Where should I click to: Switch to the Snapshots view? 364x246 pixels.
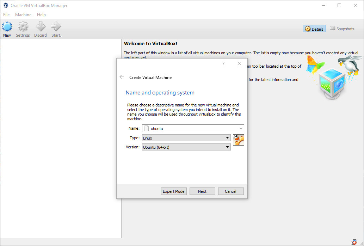point(342,29)
